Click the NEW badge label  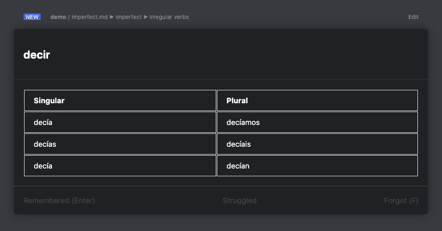[x=32, y=17]
